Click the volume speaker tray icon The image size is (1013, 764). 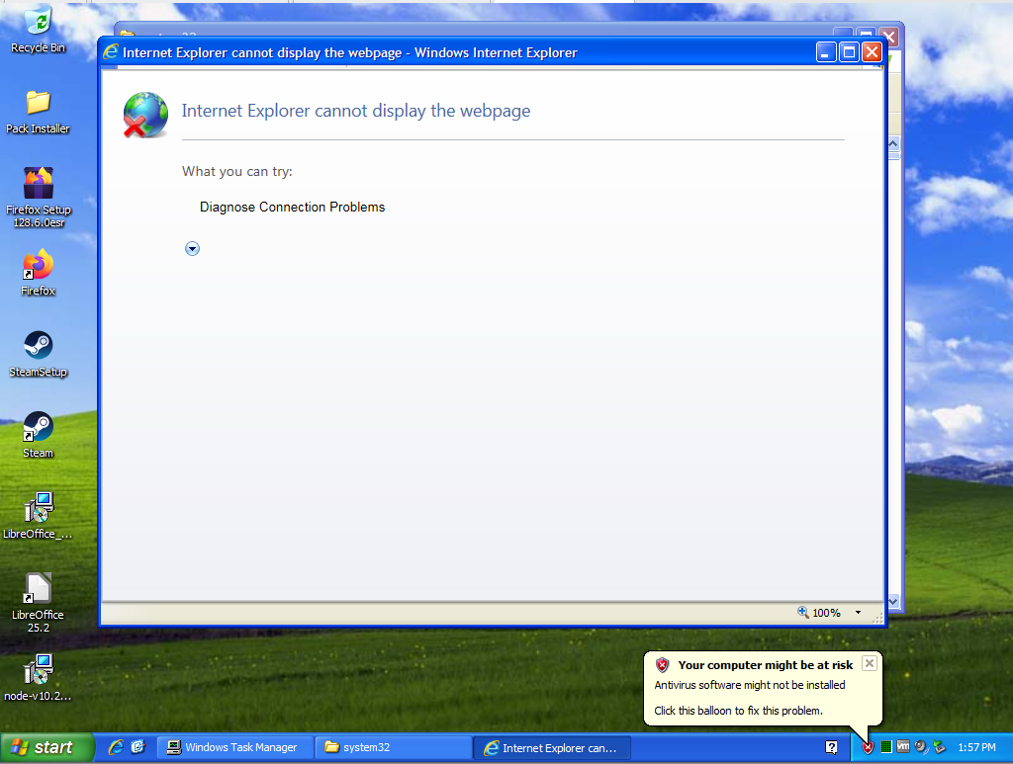921,747
